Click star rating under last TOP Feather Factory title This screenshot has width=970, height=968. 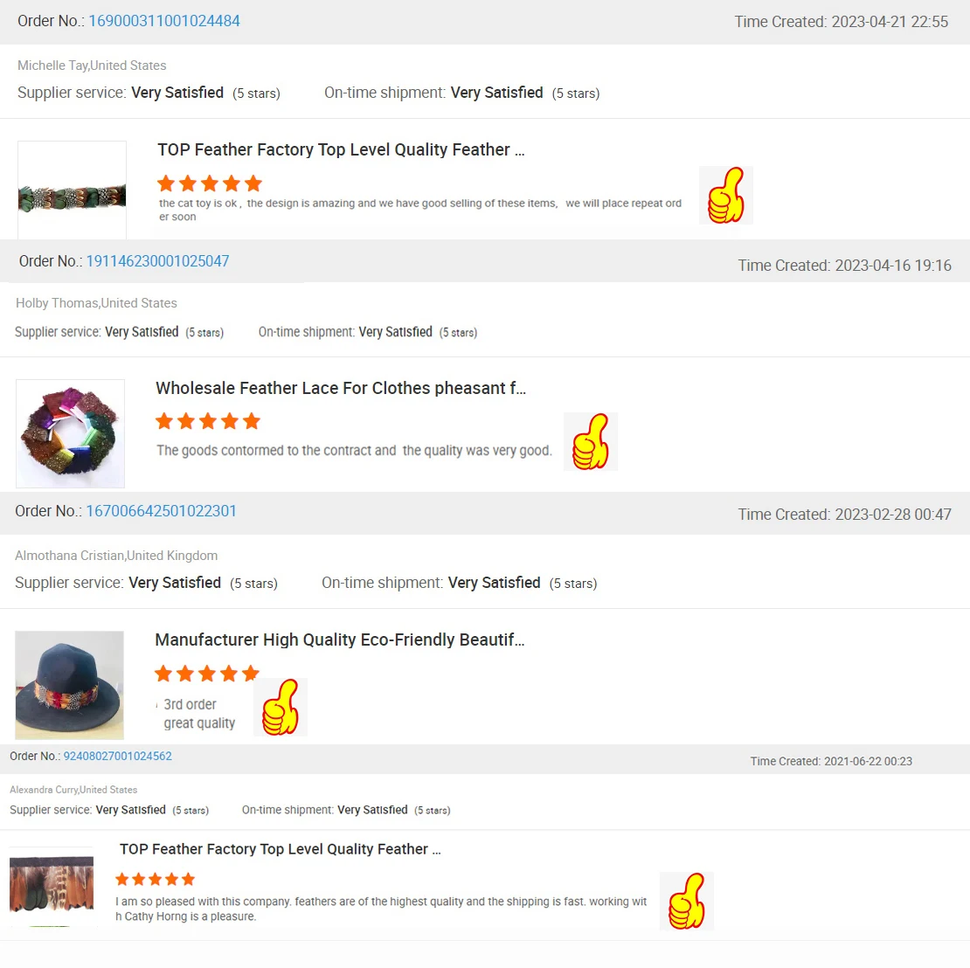point(156,879)
